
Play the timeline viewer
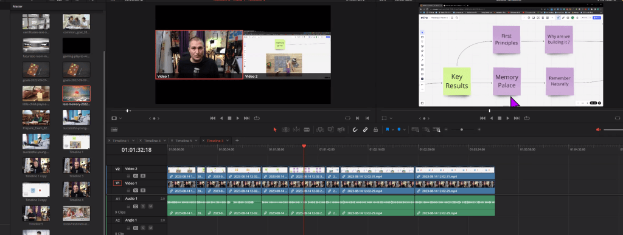pos(508,118)
